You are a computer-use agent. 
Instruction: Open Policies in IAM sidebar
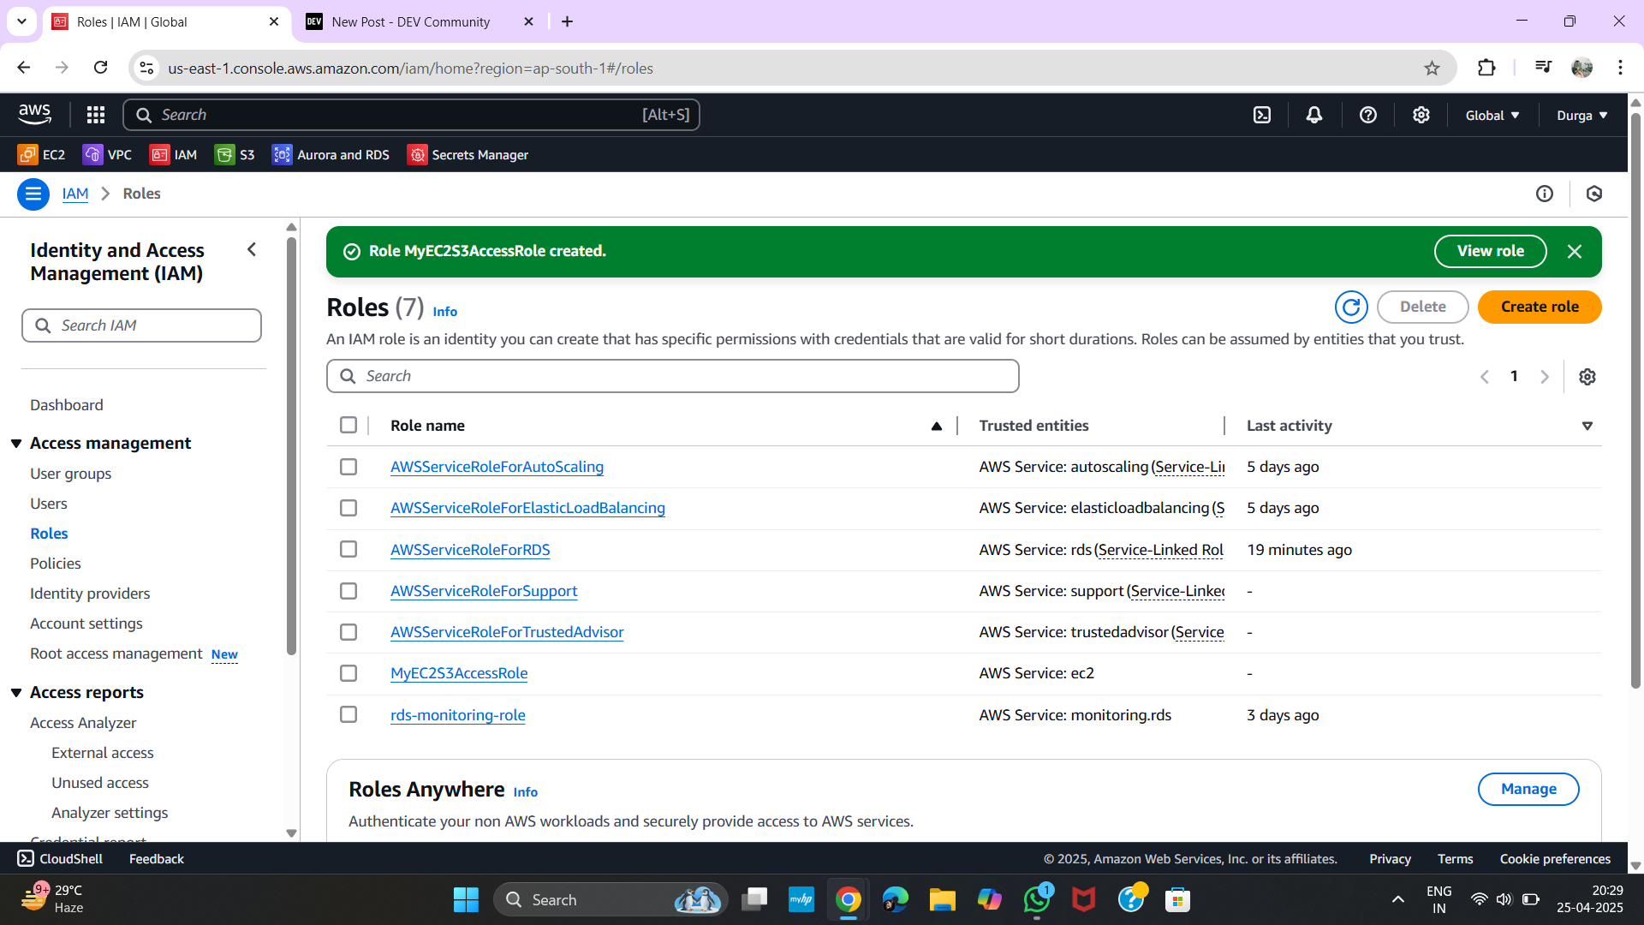56,564
